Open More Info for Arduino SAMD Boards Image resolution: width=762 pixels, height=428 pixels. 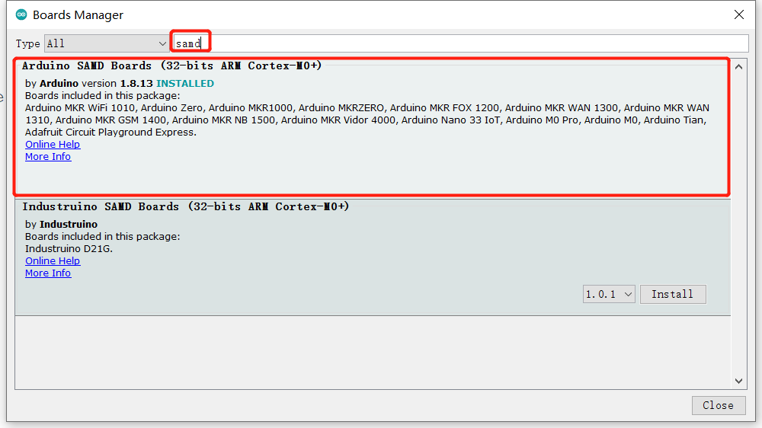pyautogui.click(x=48, y=157)
